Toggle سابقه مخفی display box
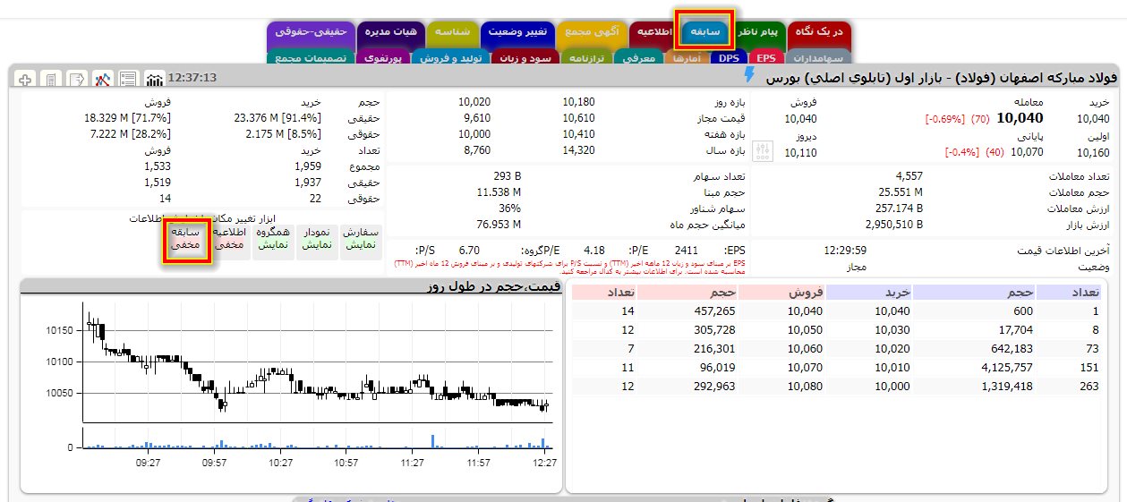Screen dimensions: 1127x502 [x=187, y=242]
